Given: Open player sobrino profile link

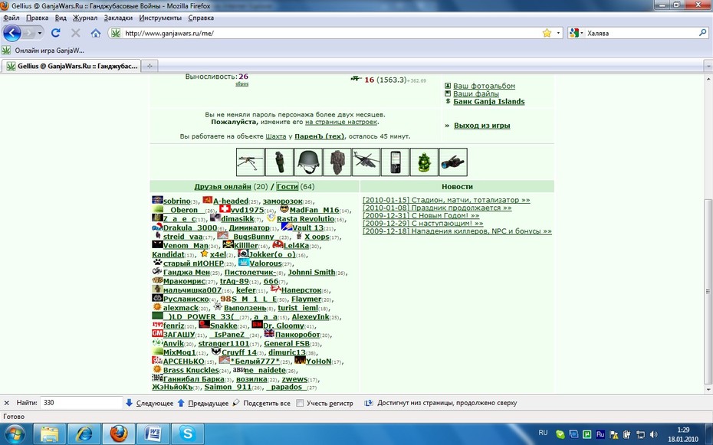Looking at the screenshot, I should coord(177,201).
